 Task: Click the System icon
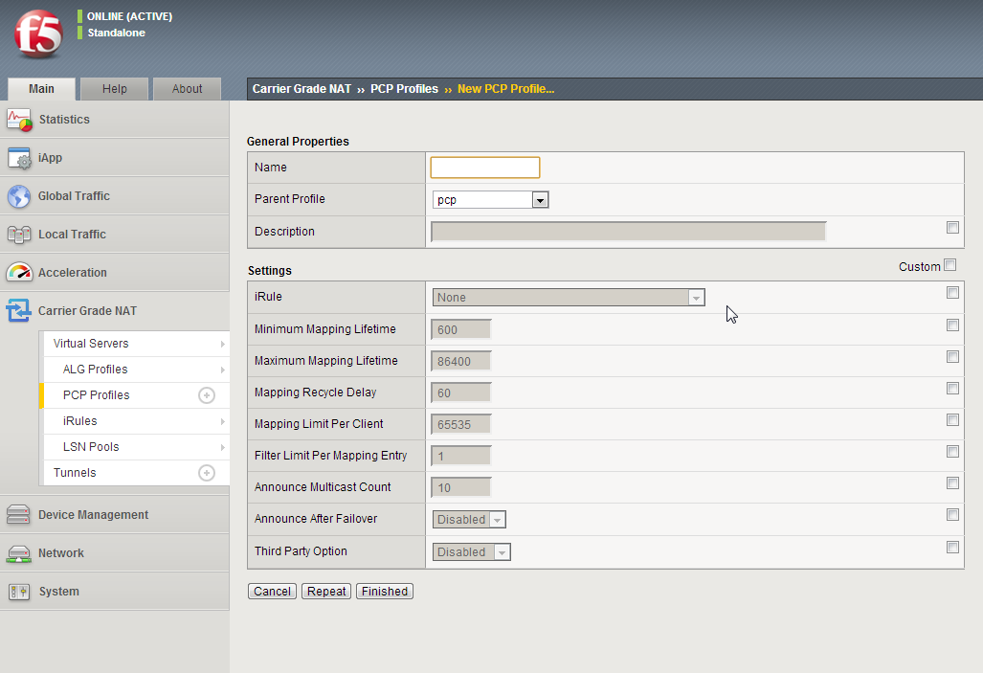[x=19, y=592]
